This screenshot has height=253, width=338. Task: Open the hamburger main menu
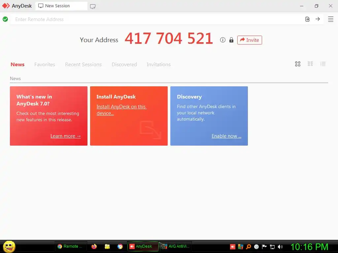331,19
